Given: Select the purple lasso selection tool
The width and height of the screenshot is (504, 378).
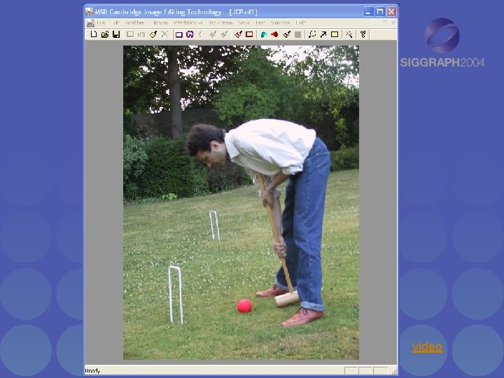Looking at the screenshot, I should point(190,34).
